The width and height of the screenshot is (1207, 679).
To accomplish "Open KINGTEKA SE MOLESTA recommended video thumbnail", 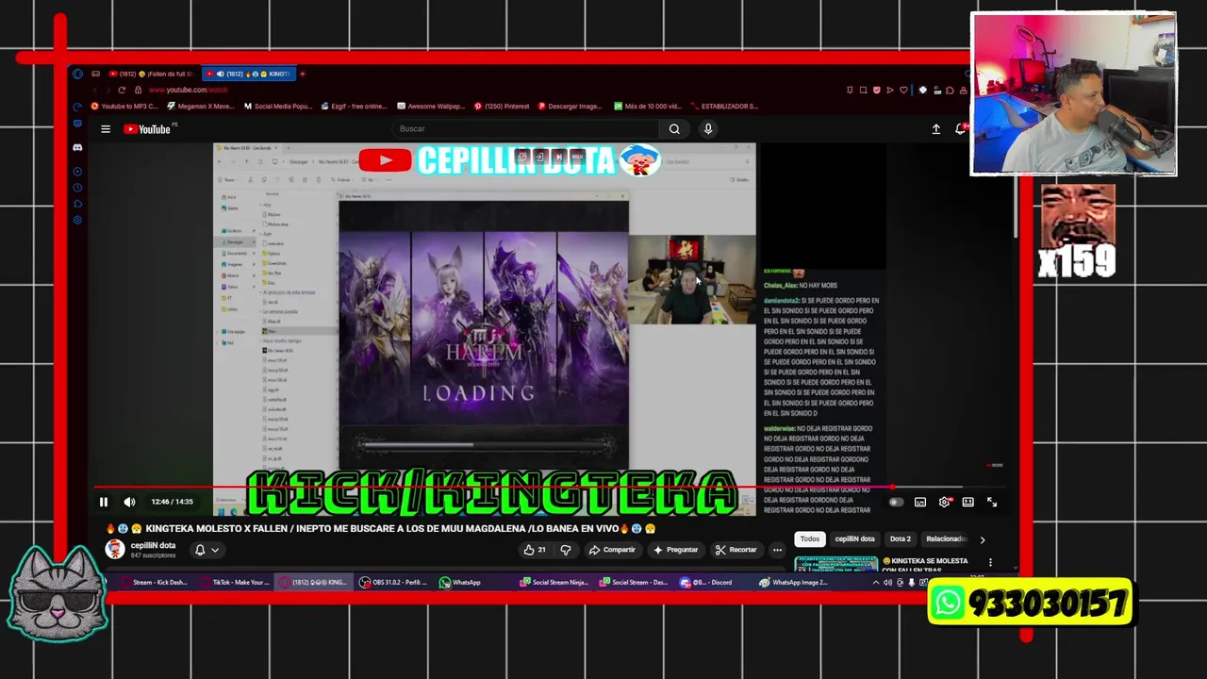I will 835,565.
